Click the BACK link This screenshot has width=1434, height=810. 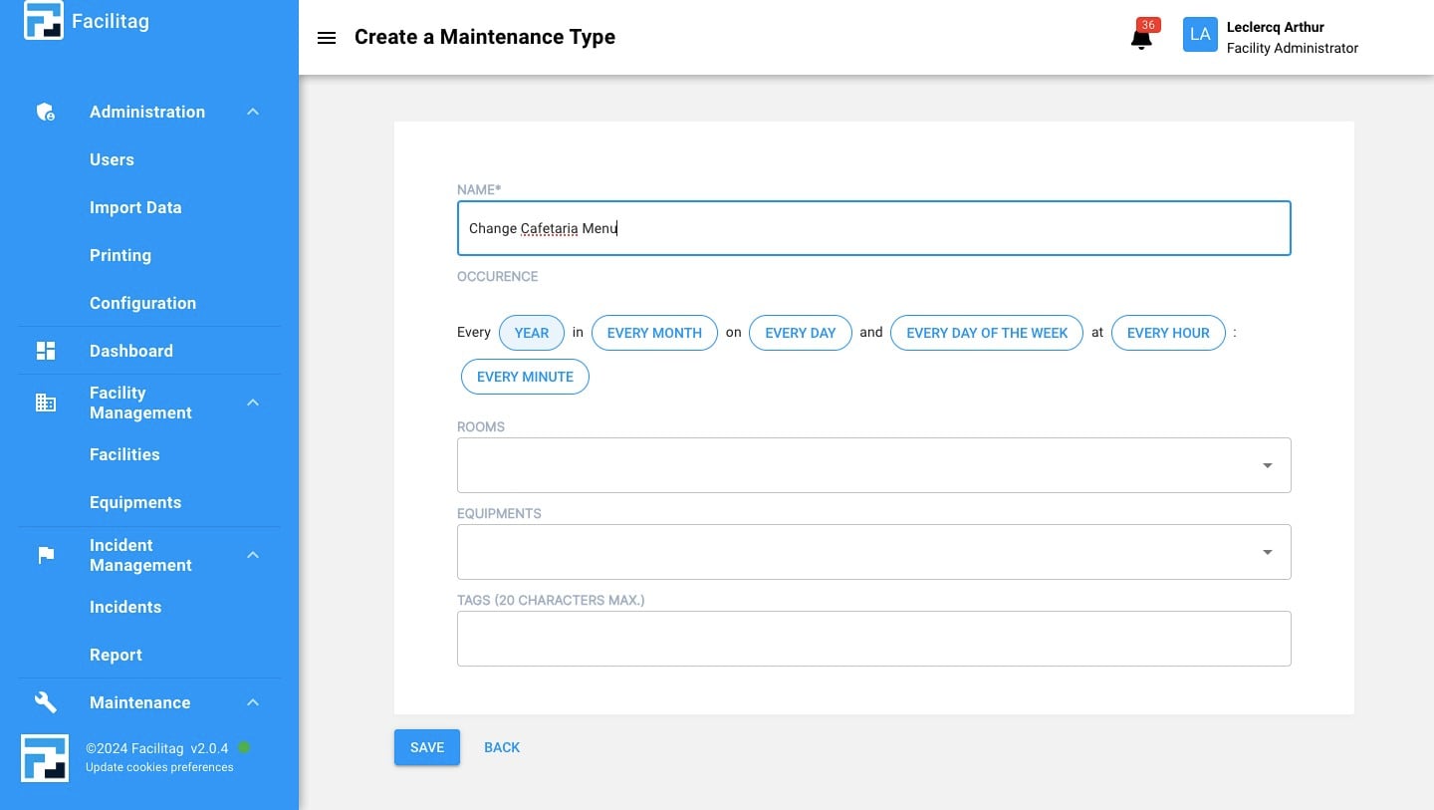[x=502, y=747]
